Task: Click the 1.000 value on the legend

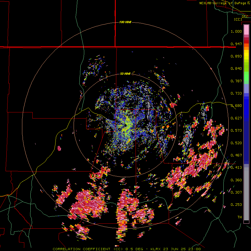Action: [x=236, y=31]
